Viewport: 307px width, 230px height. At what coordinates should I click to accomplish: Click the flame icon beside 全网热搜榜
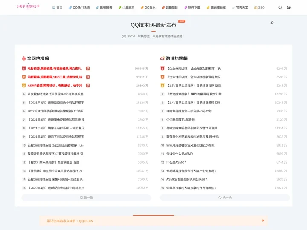click(24, 58)
